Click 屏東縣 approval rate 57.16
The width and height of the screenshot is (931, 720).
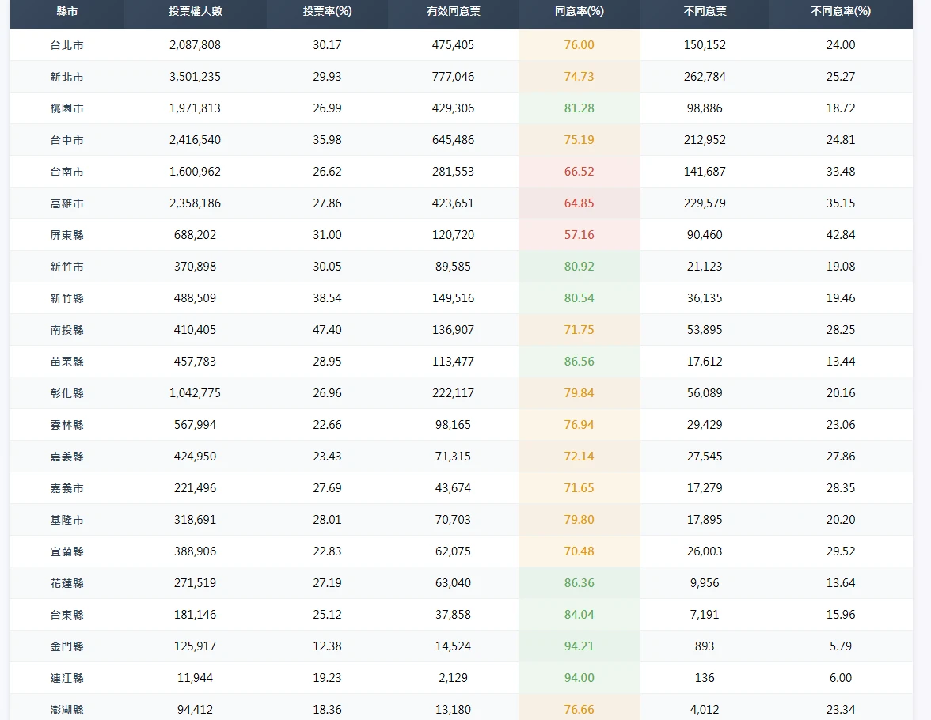579,235
